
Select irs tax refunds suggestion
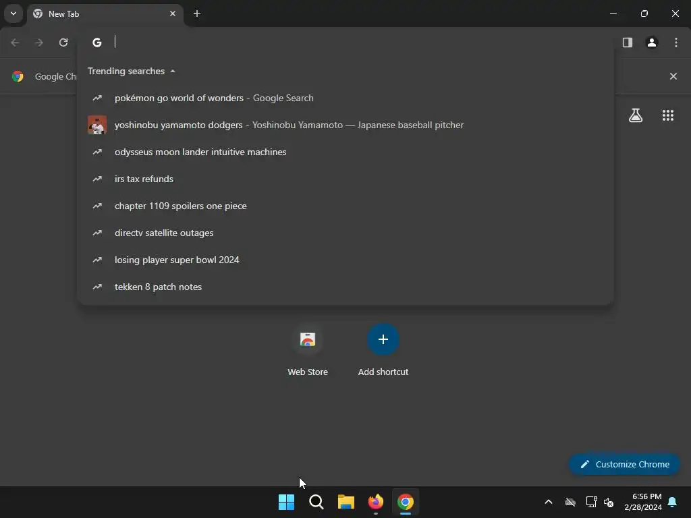coord(345,179)
